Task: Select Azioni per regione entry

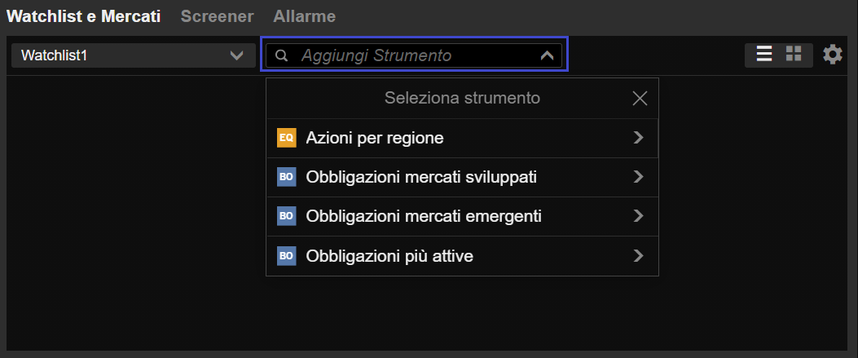Action: (462, 138)
